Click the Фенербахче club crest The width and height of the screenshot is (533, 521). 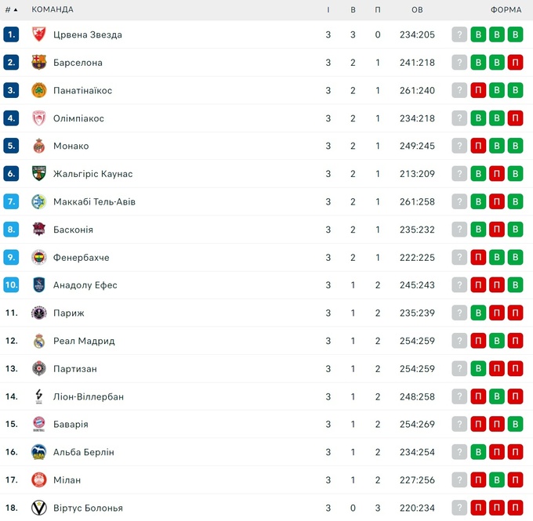tap(39, 257)
